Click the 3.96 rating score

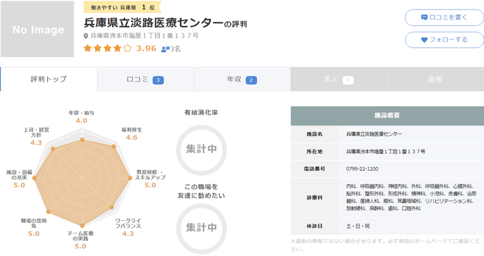click(x=147, y=48)
